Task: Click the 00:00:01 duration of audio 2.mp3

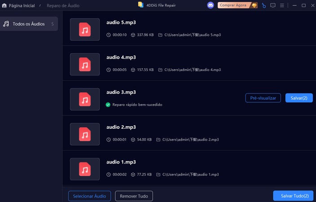Action: point(120,140)
